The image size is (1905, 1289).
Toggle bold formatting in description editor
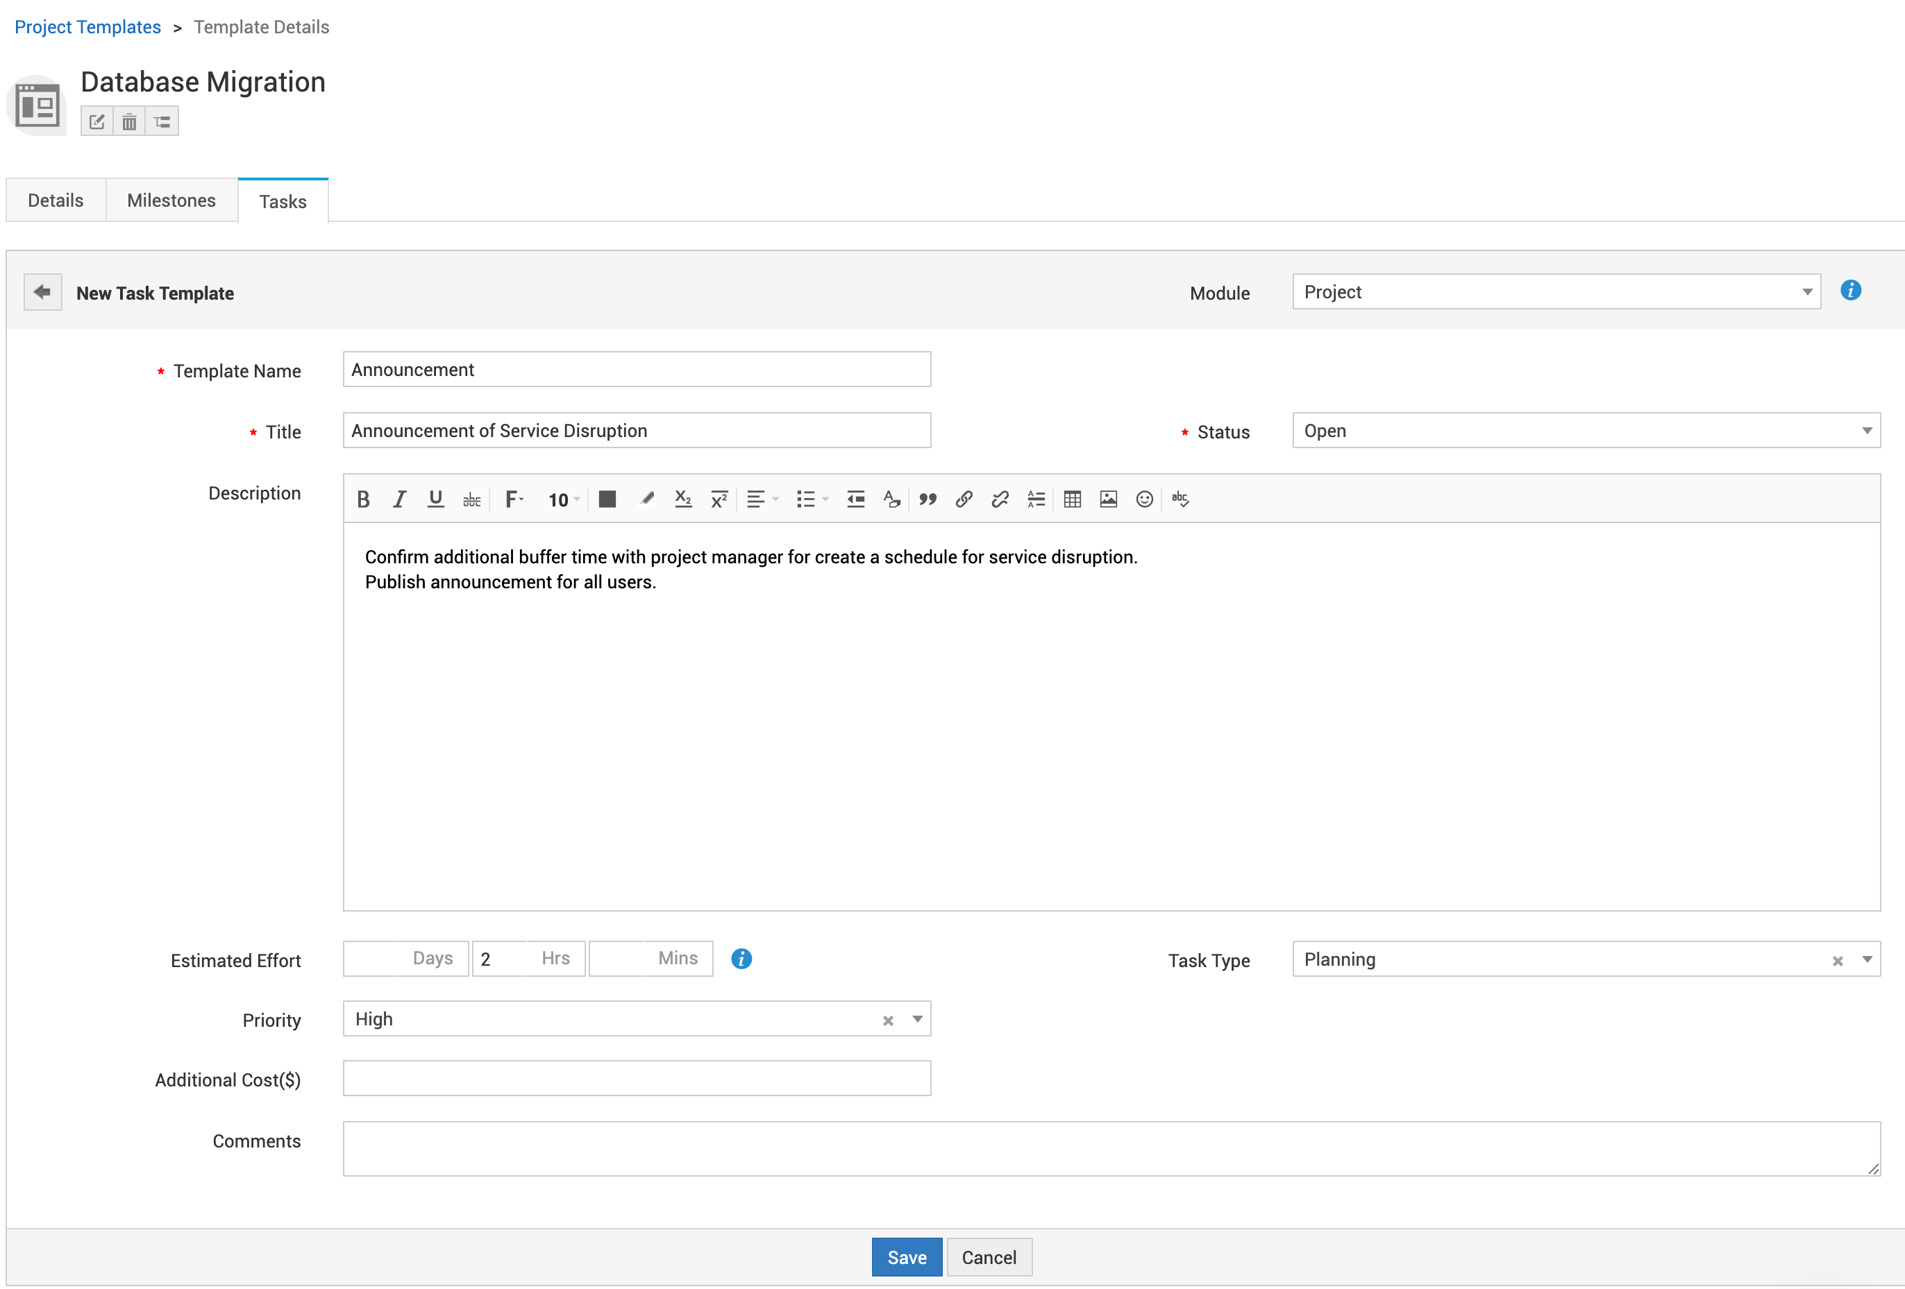pyautogui.click(x=363, y=499)
